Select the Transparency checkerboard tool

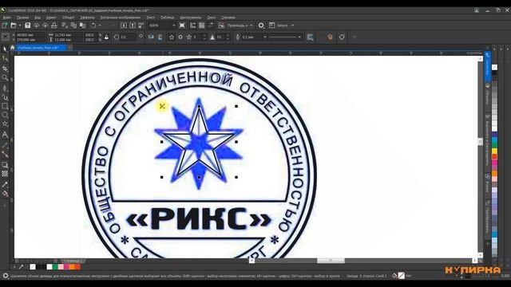[5, 174]
